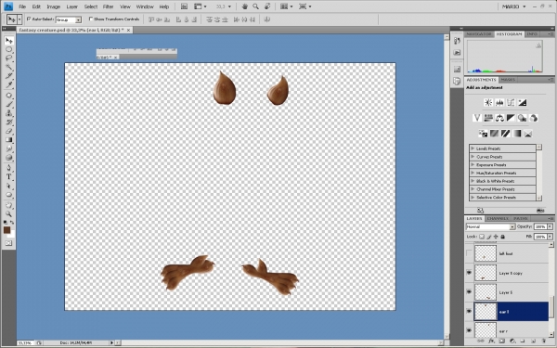557x348 pixels.
Task: Switch to the Paths tab
Action: pos(521,218)
